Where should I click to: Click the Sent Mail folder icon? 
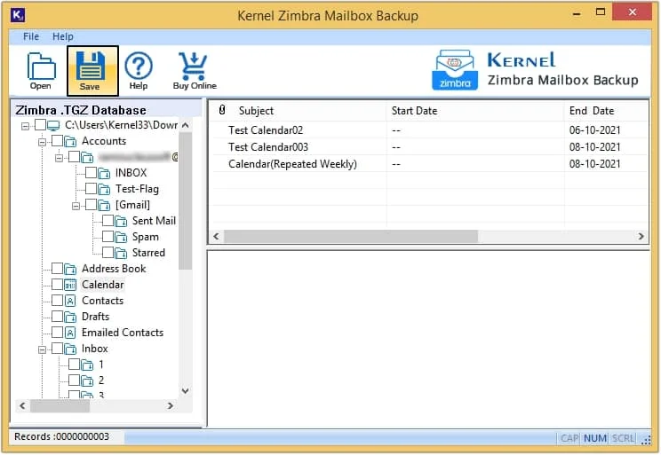coord(121,221)
